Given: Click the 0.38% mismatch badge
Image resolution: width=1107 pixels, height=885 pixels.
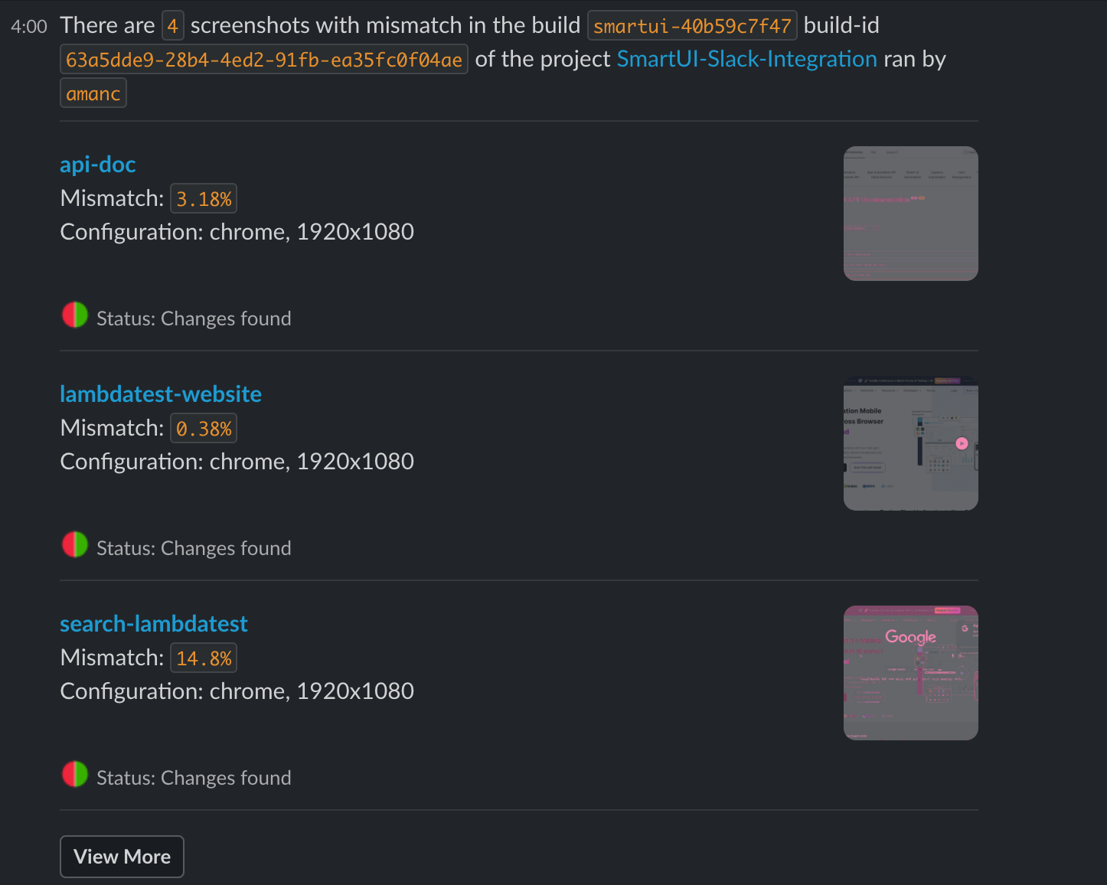Looking at the screenshot, I should (203, 428).
